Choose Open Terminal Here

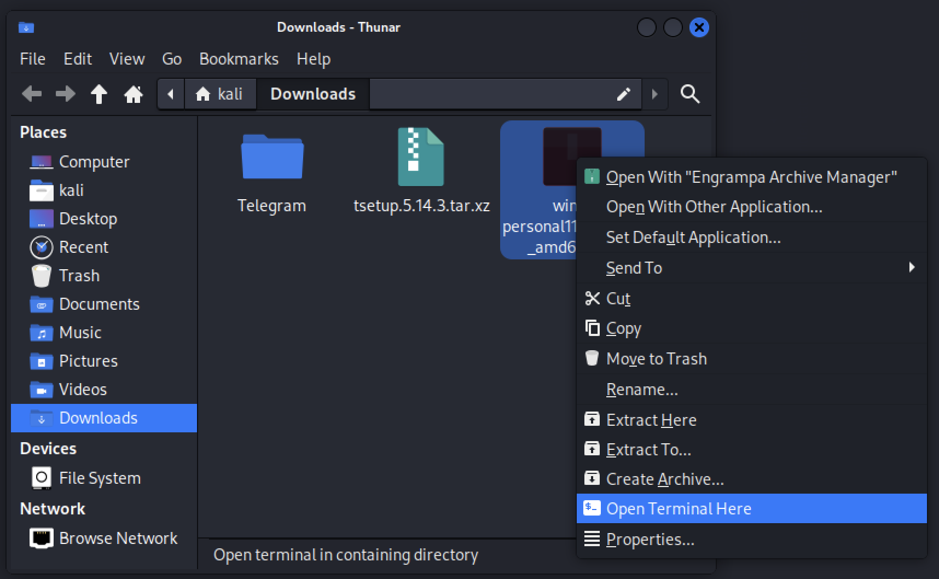click(x=752, y=509)
